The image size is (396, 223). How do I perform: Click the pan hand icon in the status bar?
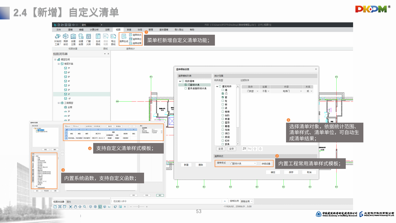tap(75, 207)
